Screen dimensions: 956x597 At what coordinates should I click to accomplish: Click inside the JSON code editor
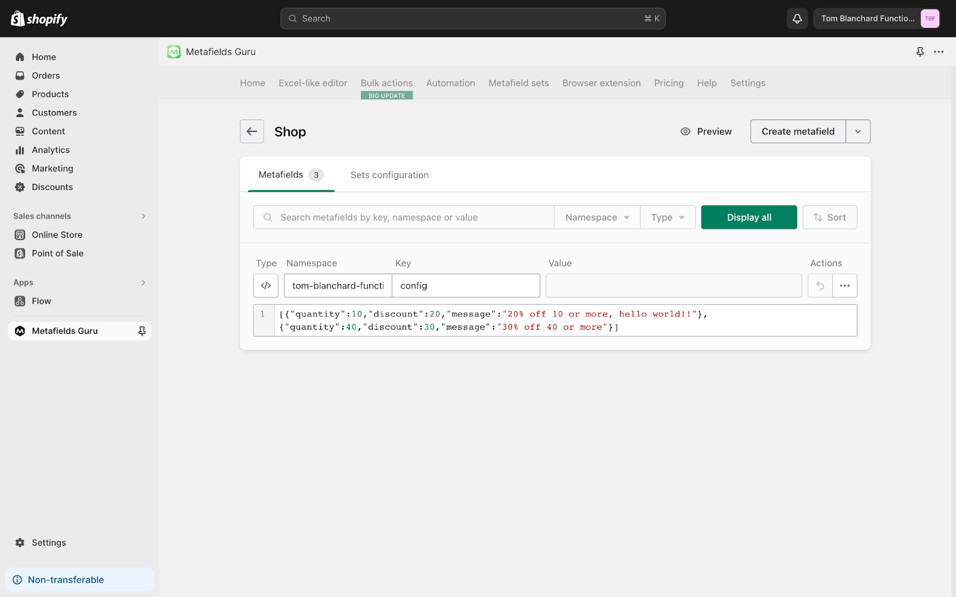tap(555, 321)
